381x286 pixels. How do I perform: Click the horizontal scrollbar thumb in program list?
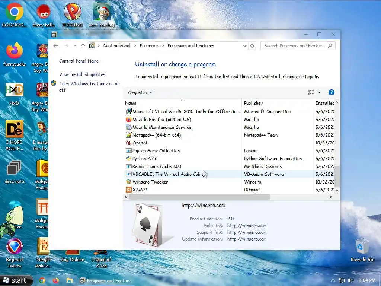pyautogui.click(x=199, y=197)
